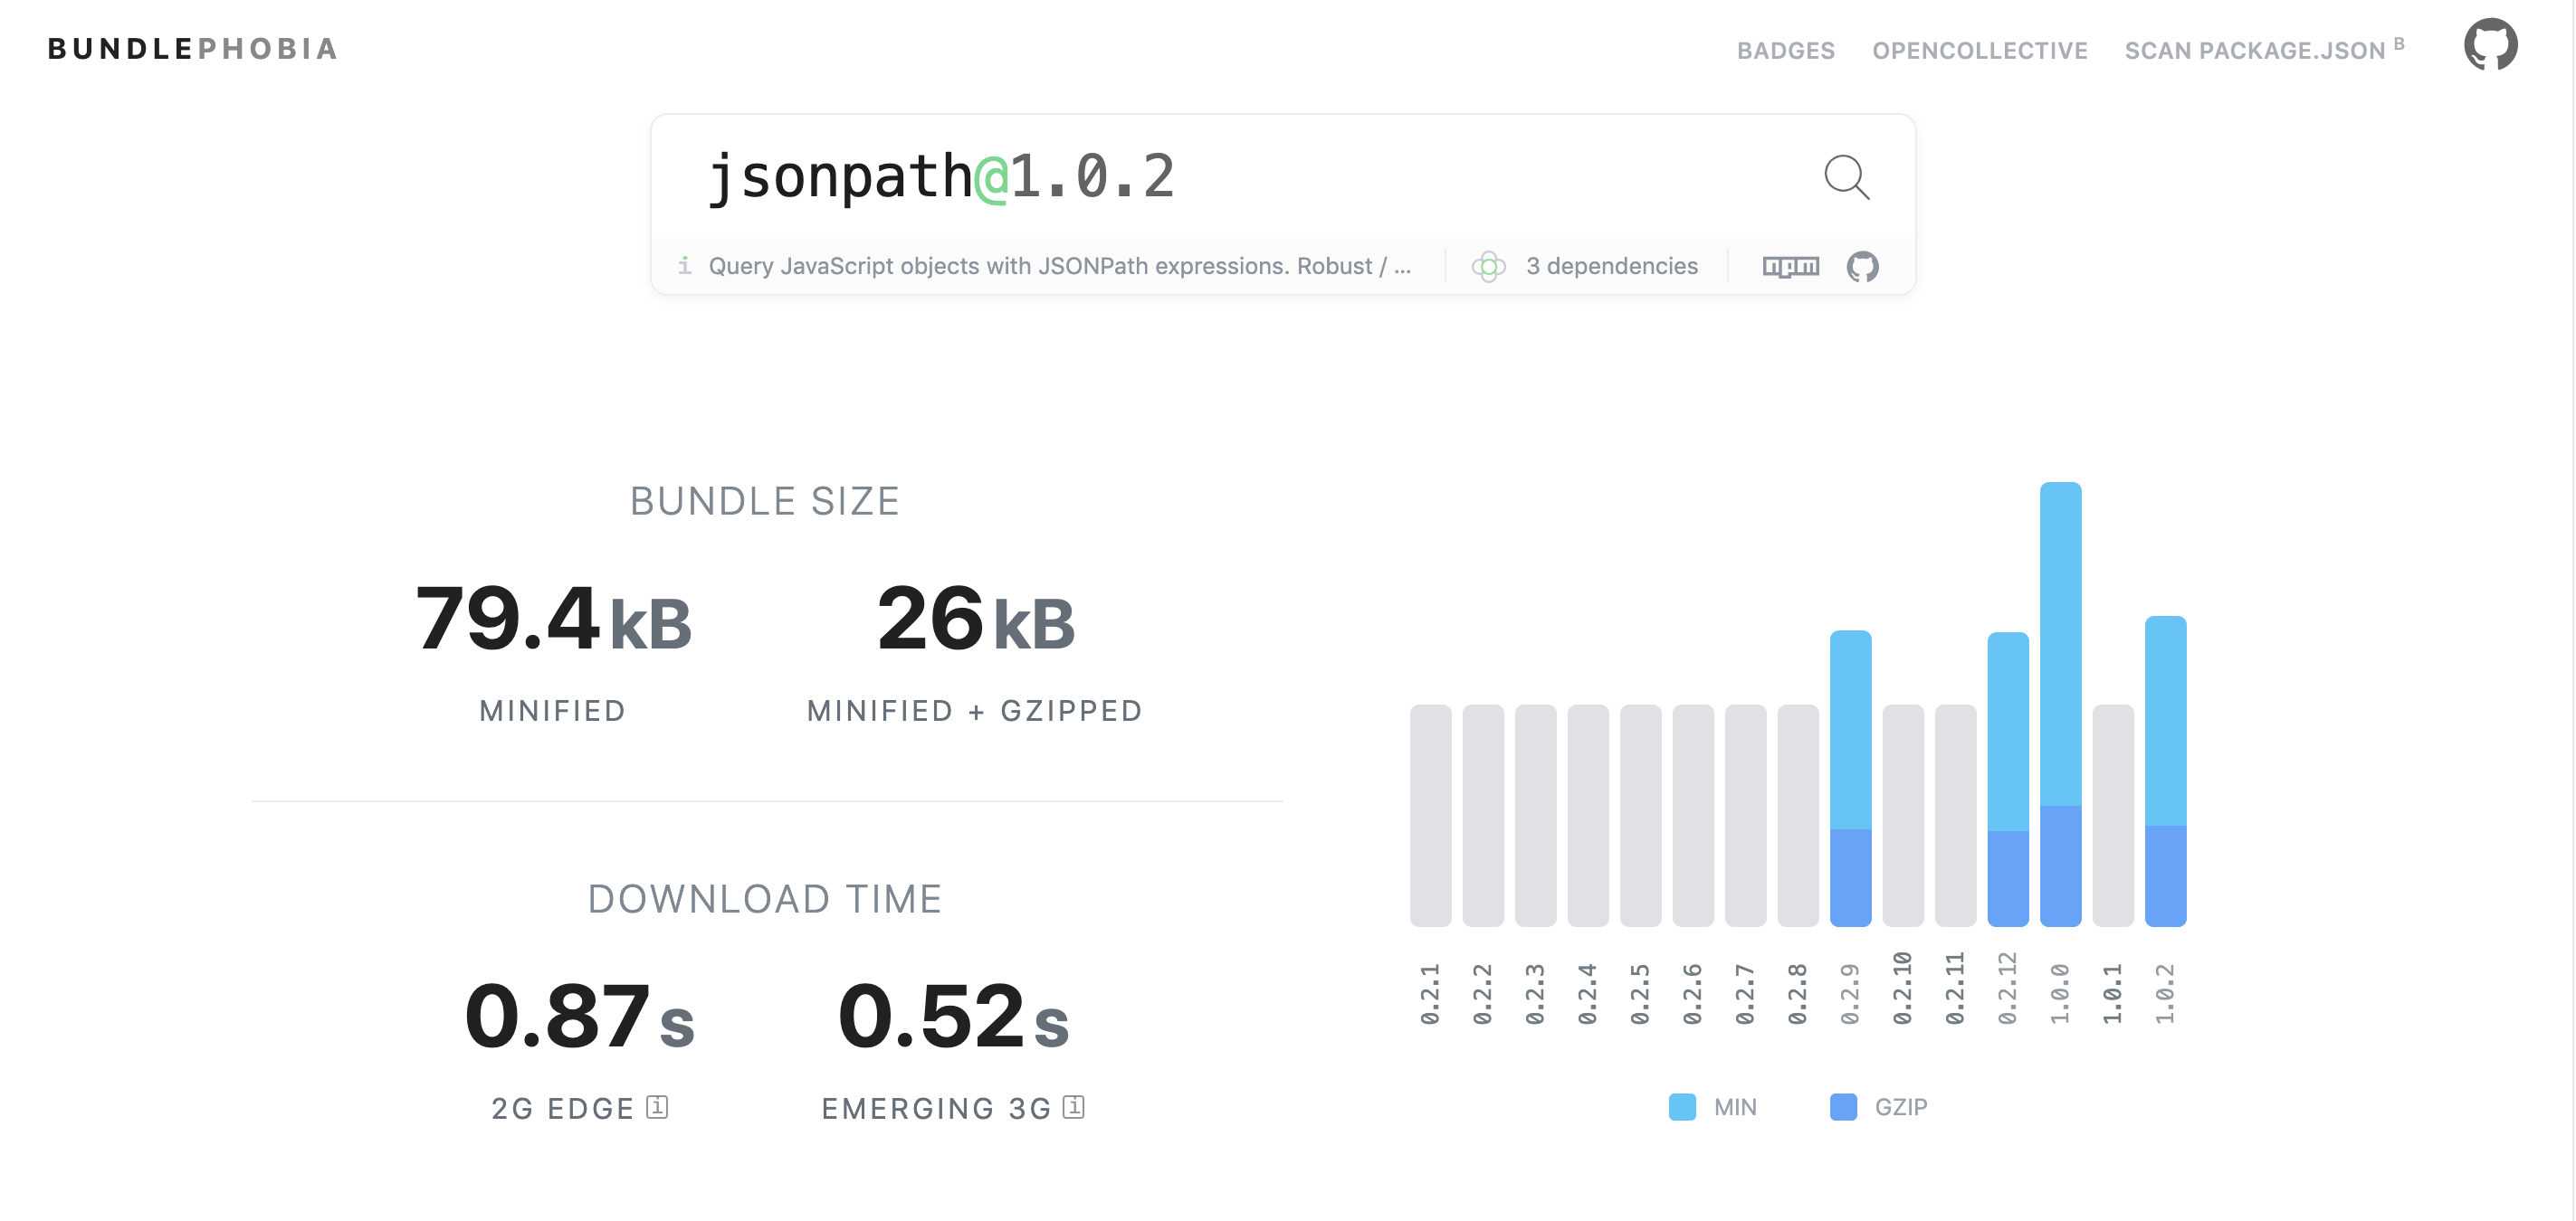Screen dimensions: 2576x1221
Task: Click the info icon next to package description
Action: pos(686,266)
